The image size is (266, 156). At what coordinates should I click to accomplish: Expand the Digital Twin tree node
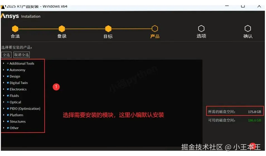[x=4, y=83]
